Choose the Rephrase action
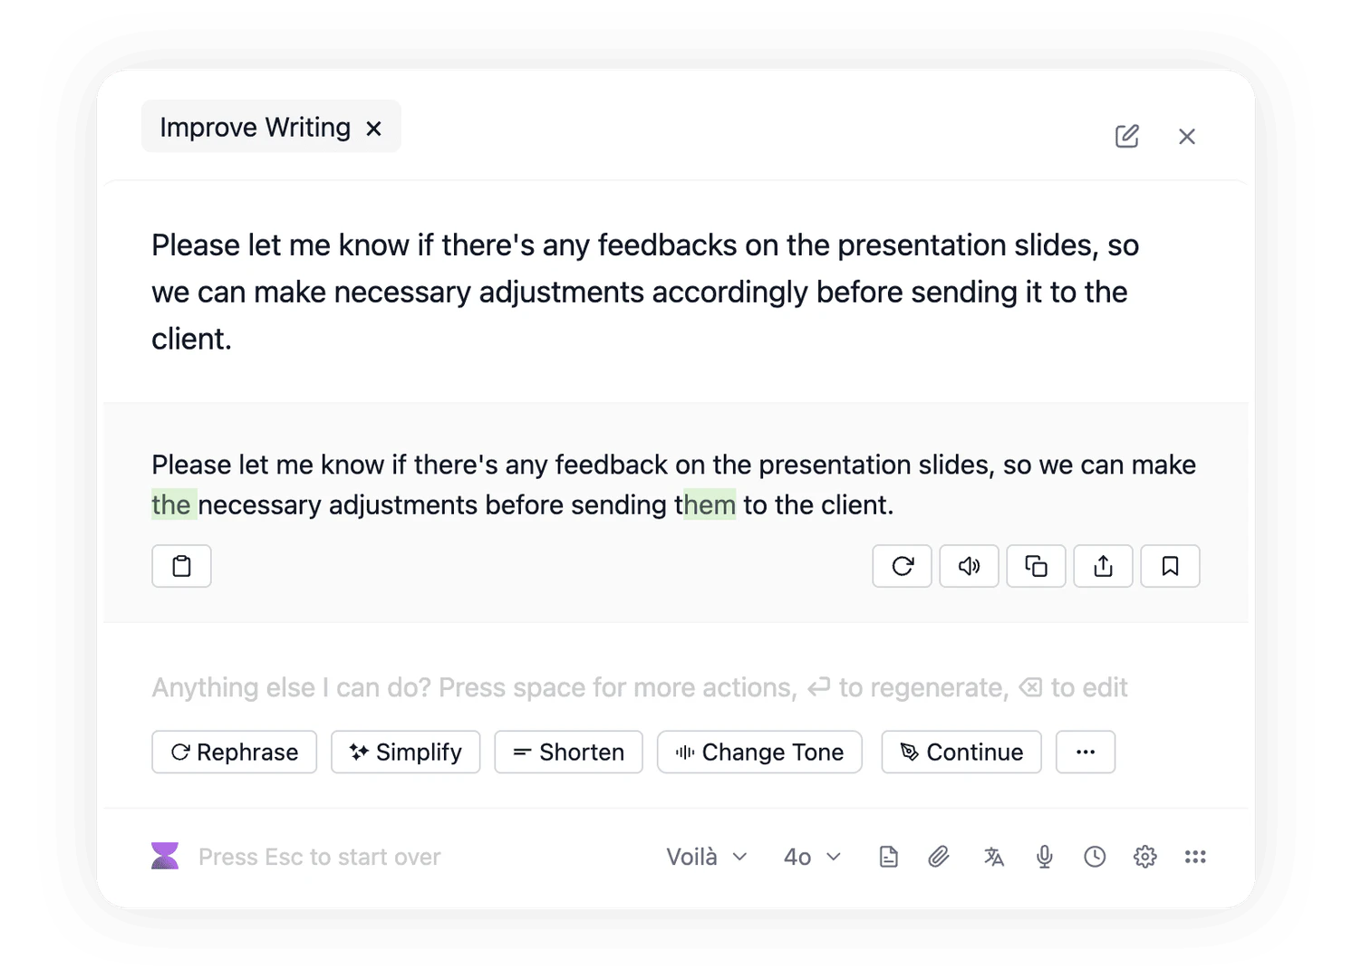Screen dimensions: 1352x978 point(234,752)
